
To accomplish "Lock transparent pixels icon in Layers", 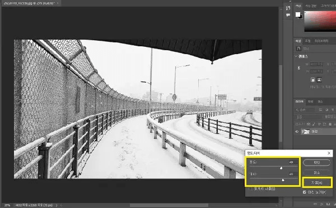I will click(x=309, y=124).
